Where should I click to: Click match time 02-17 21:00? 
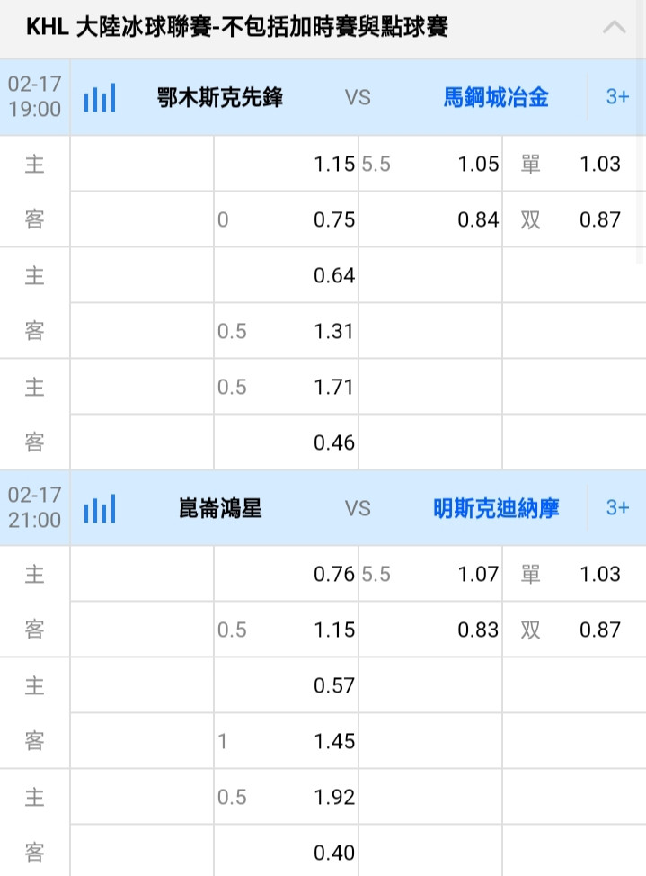tap(35, 507)
